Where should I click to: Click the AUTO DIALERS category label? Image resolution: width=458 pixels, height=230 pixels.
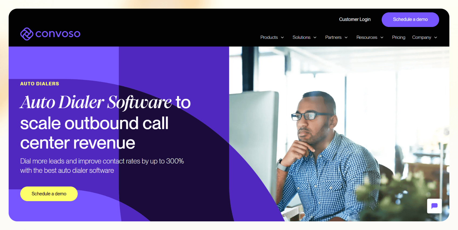(40, 84)
